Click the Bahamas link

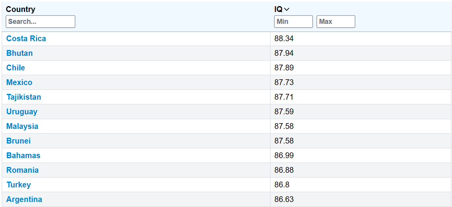pos(24,155)
